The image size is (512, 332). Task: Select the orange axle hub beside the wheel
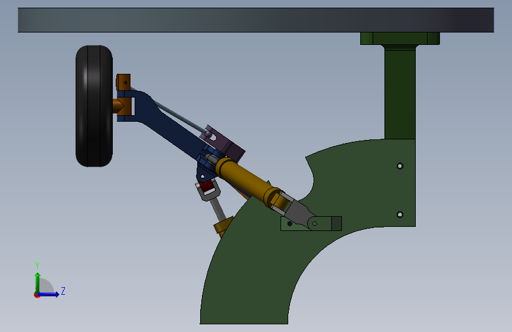122,106
